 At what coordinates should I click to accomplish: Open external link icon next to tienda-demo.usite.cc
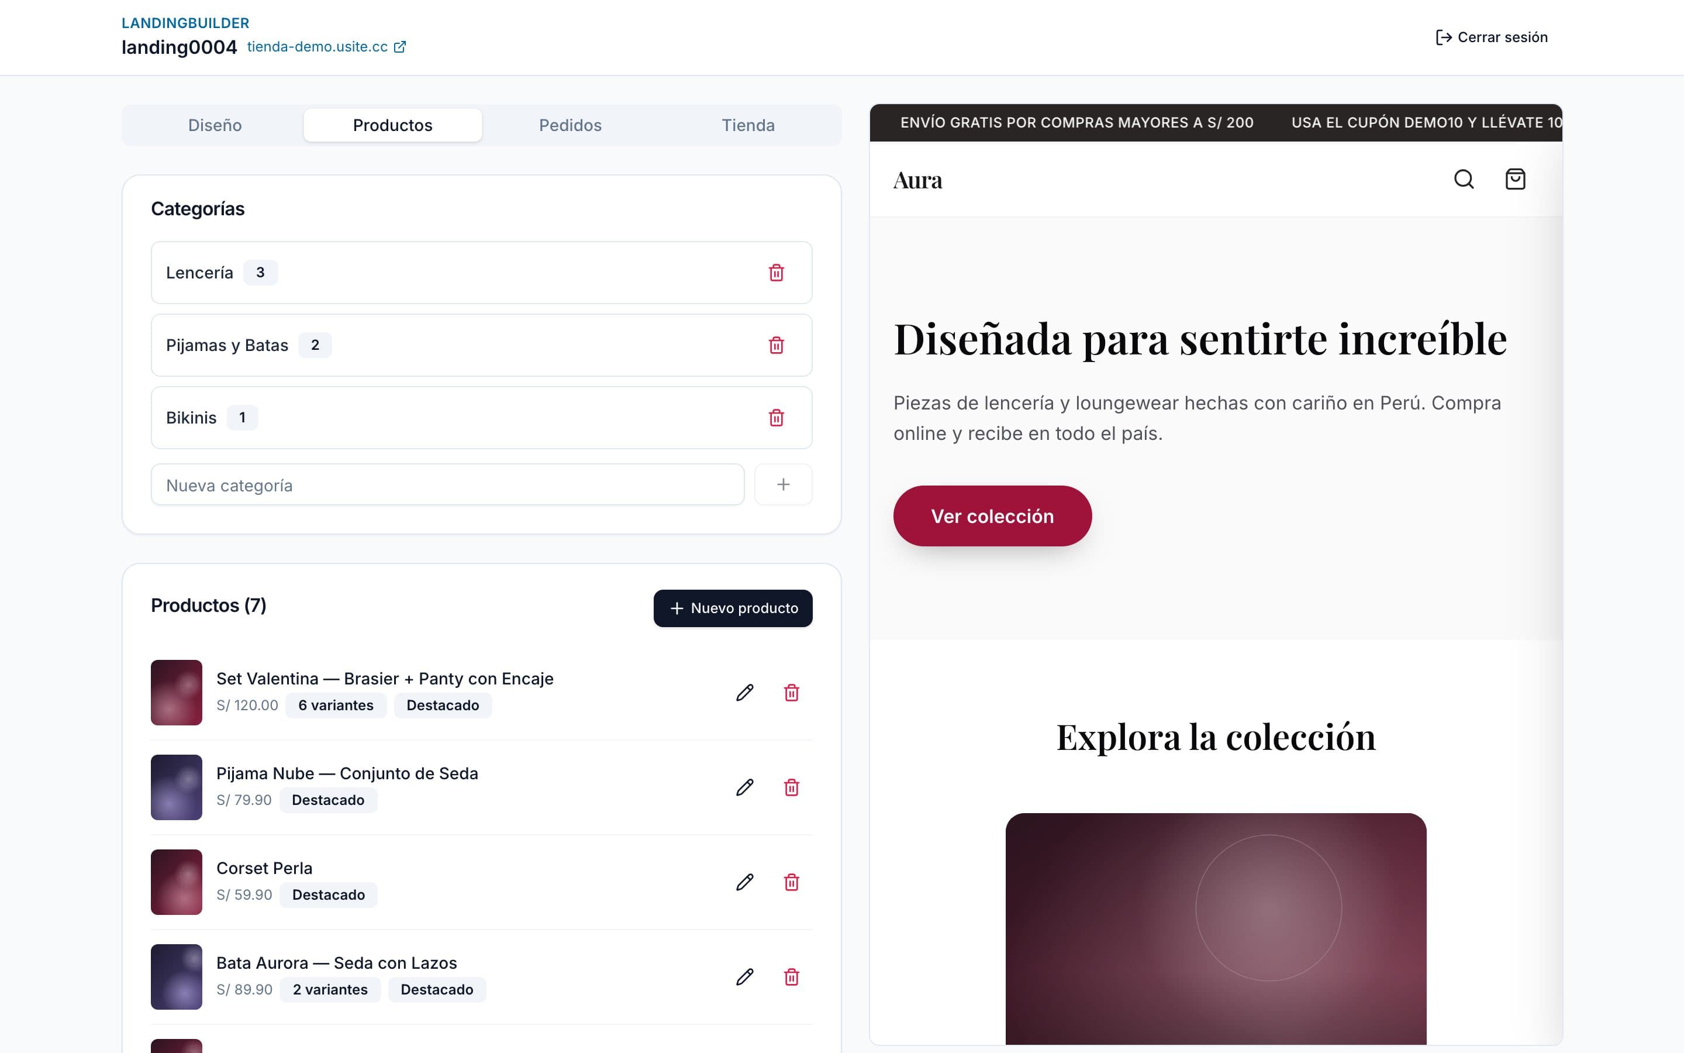(x=400, y=47)
